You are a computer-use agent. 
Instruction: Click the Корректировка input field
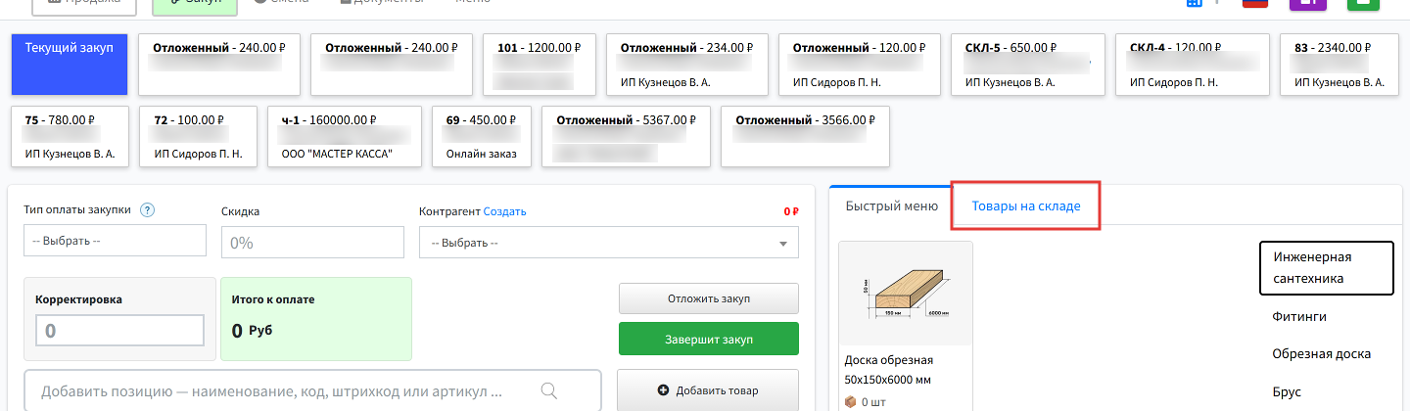click(x=119, y=331)
